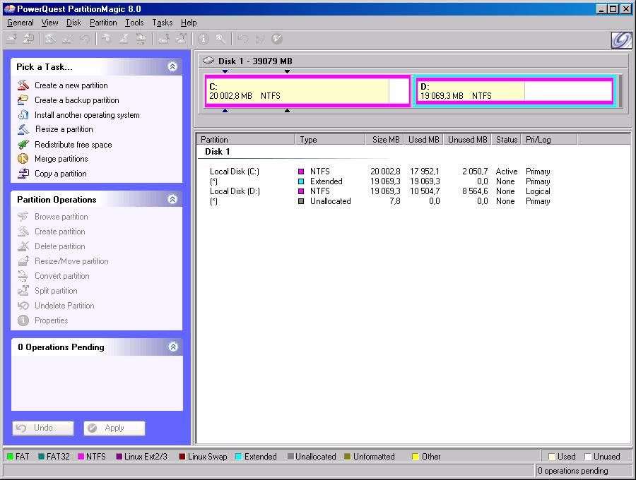Open the Disk menu

point(73,23)
